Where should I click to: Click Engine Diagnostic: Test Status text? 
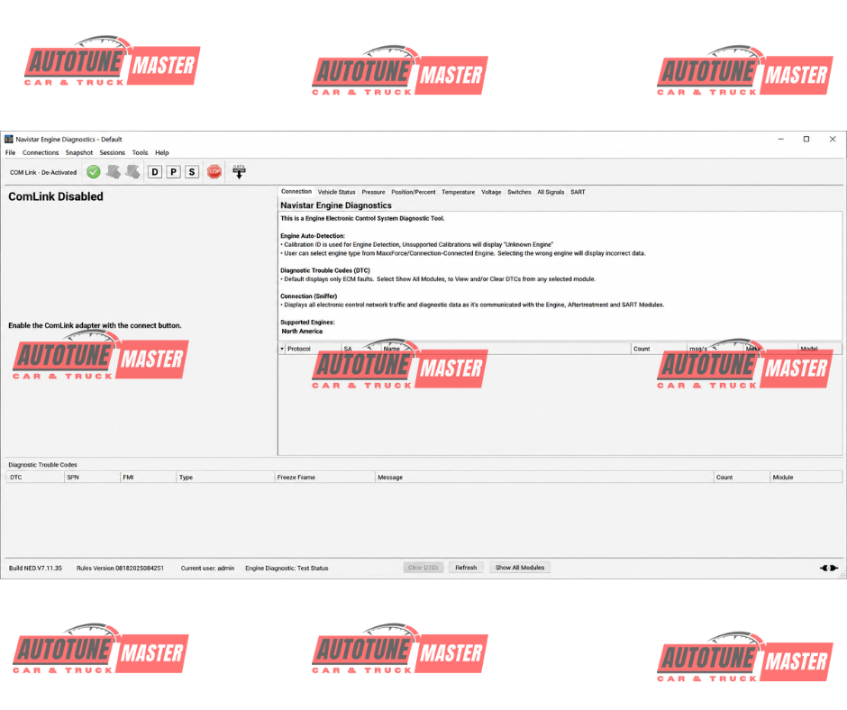pyautogui.click(x=287, y=568)
